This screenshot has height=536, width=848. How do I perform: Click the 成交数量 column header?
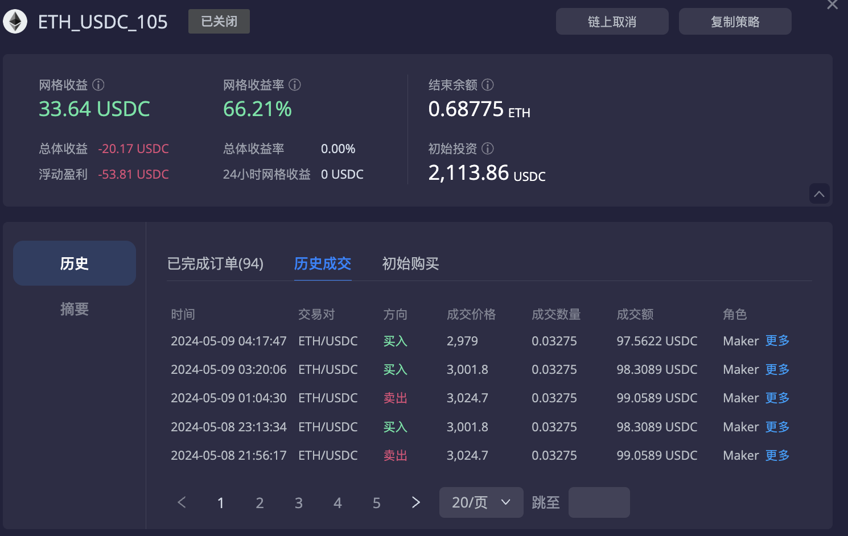tap(556, 314)
